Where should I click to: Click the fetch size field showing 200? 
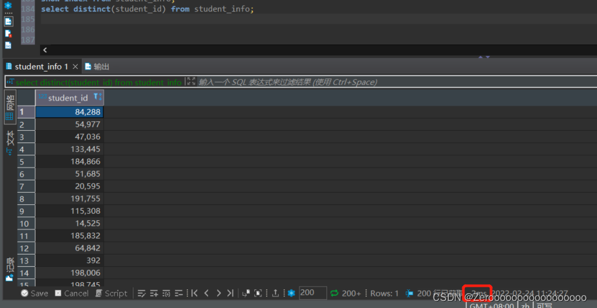[x=312, y=293]
